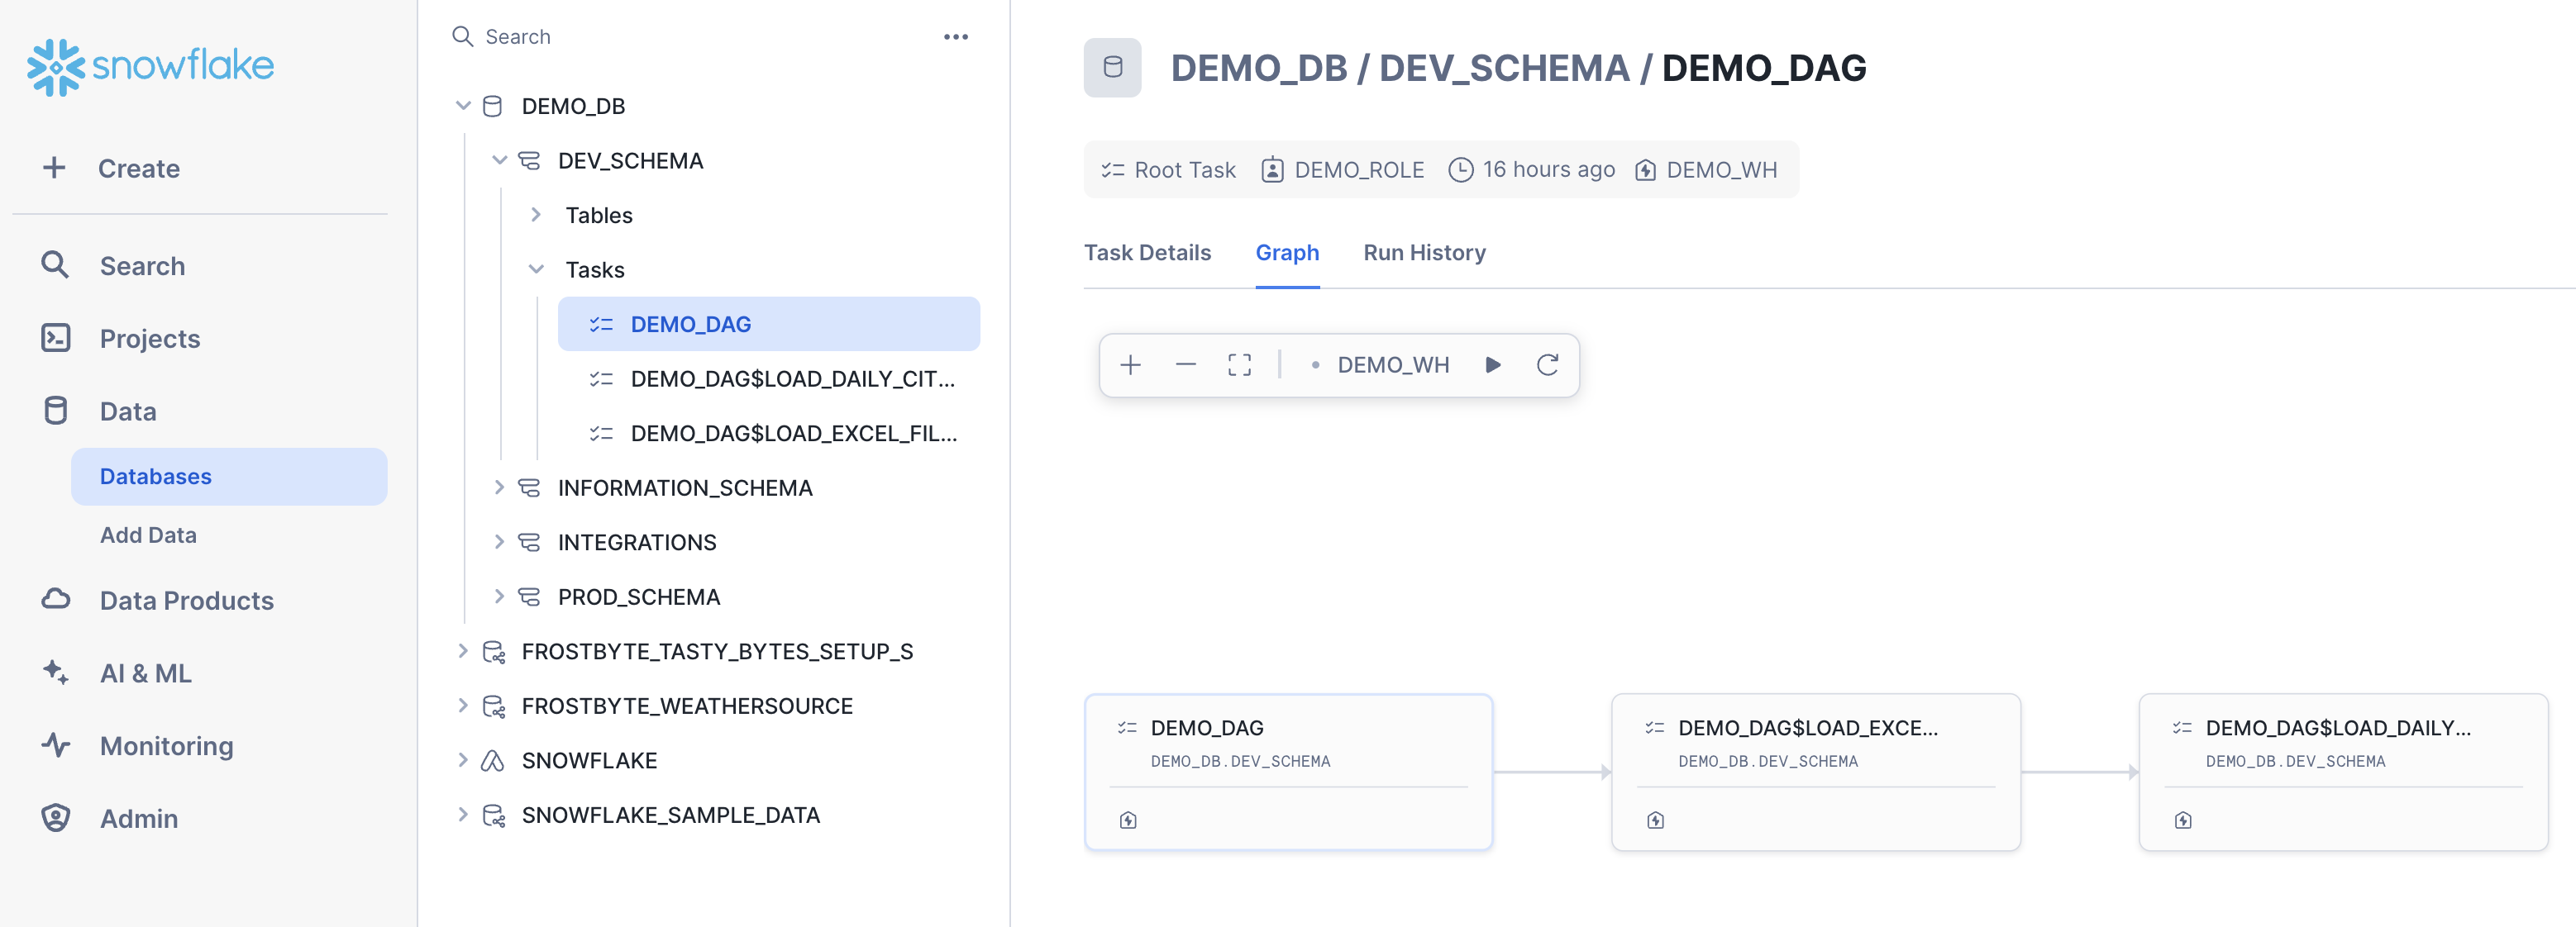Click the Data cylinder icon in navigation
Viewport: 2576px width, 927px height.
56,411
